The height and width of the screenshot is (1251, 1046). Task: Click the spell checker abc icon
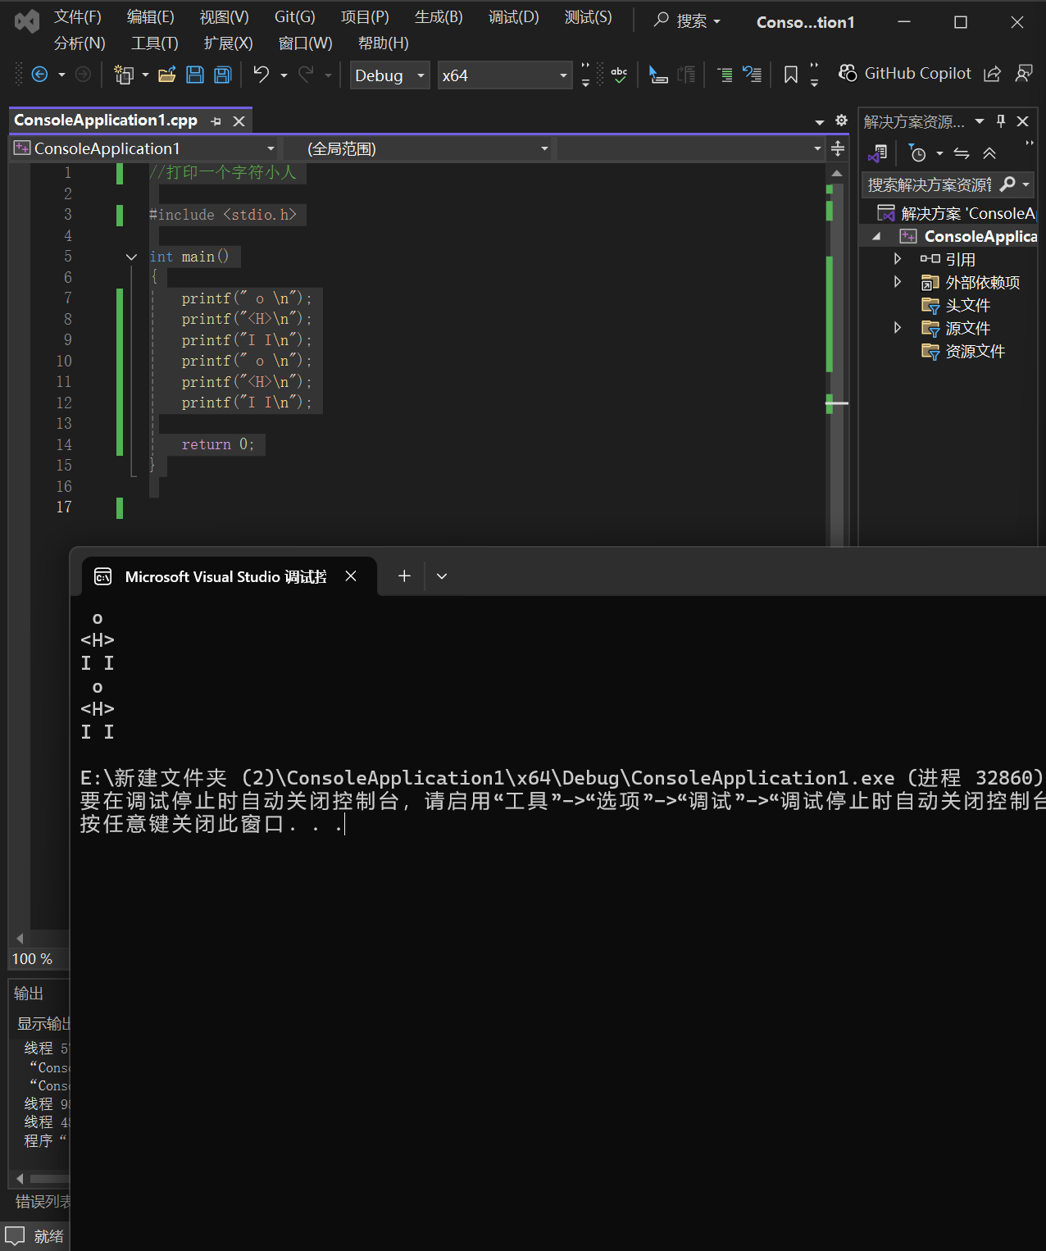point(619,75)
